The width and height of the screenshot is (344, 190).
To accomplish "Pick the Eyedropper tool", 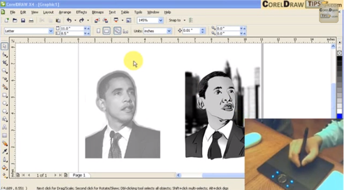I will pyautogui.click(x=4, y=152).
